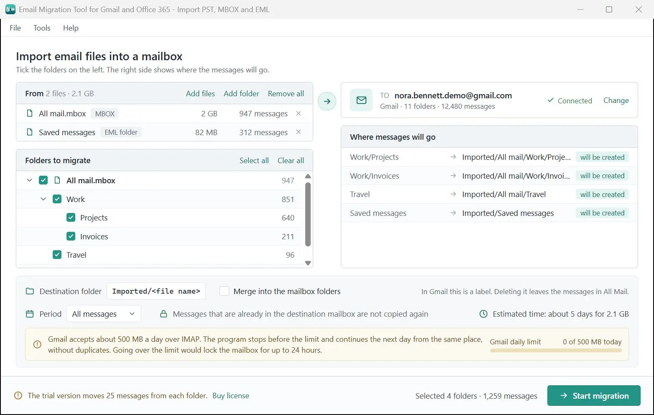Click the file icon beside Saved messages EML folder
This screenshot has width=654, height=415.
pos(29,132)
